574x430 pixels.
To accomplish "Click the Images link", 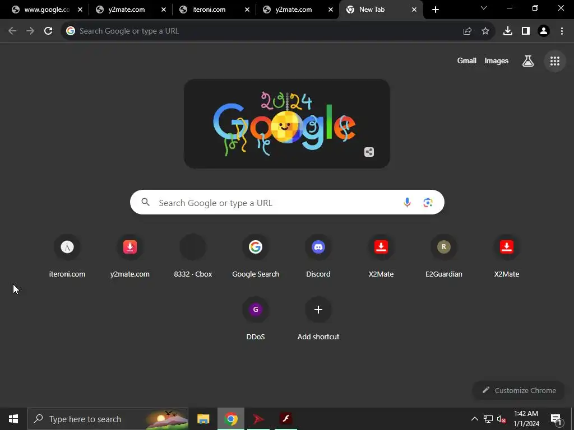I will (x=497, y=60).
